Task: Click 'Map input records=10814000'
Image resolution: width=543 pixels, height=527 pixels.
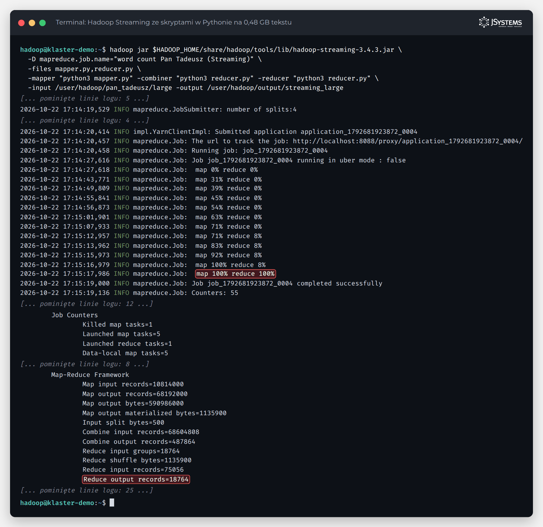Action: point(133,384)
